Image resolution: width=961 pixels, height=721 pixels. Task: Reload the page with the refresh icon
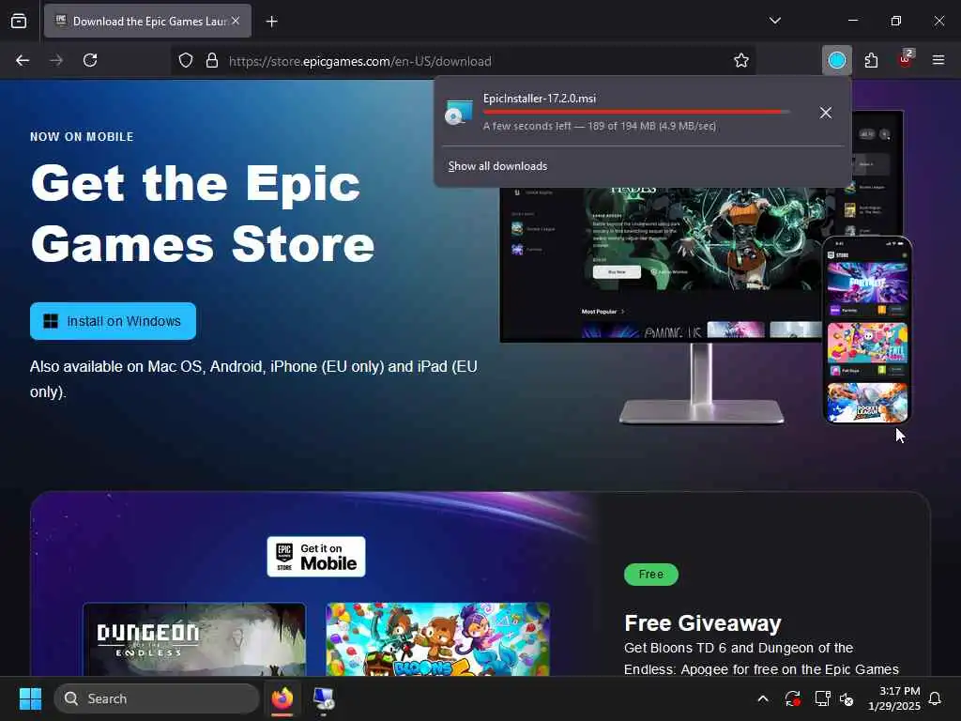[x=90, y=60]
